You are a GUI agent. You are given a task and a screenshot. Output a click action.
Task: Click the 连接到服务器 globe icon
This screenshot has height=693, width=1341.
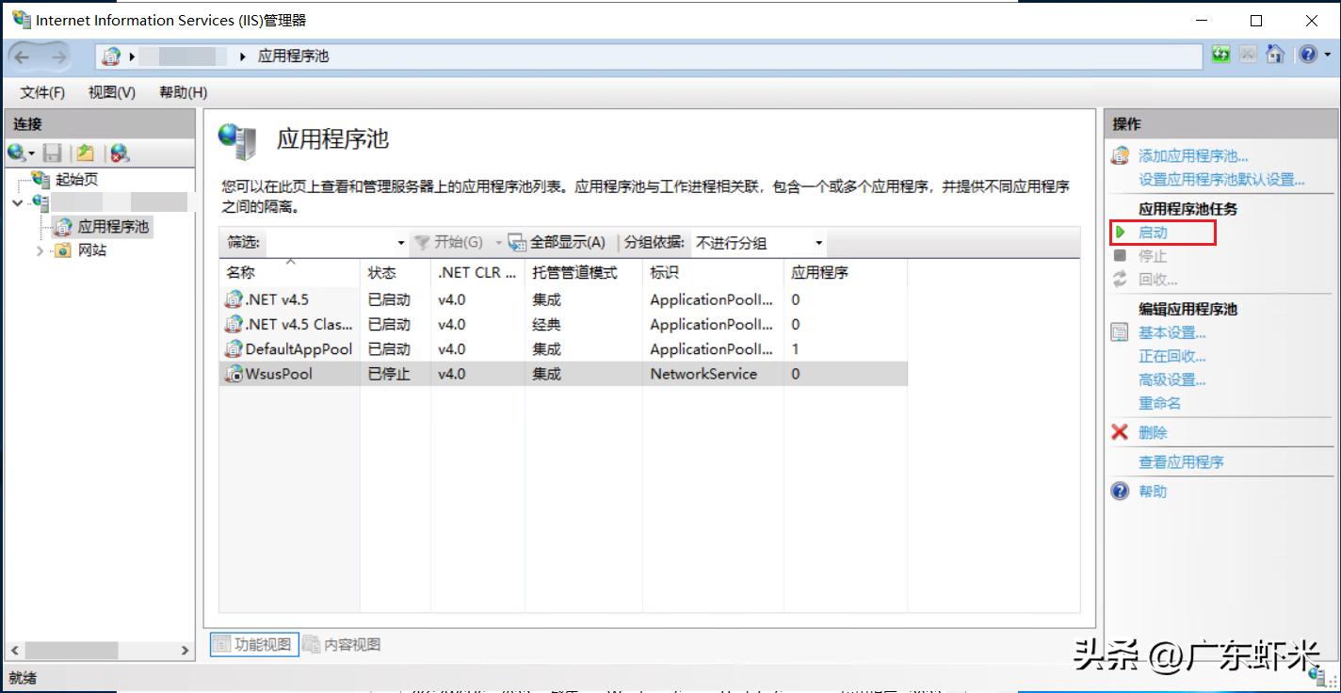point(17,152)
